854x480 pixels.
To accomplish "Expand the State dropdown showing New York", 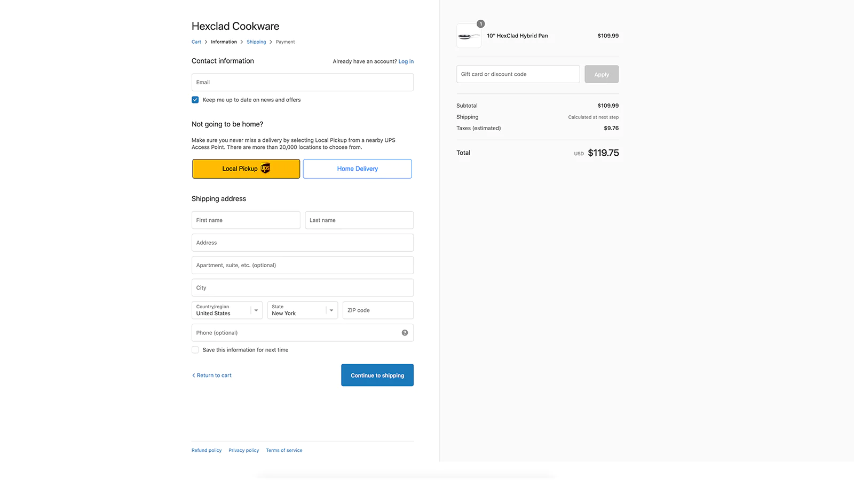I will coord(303,310).
